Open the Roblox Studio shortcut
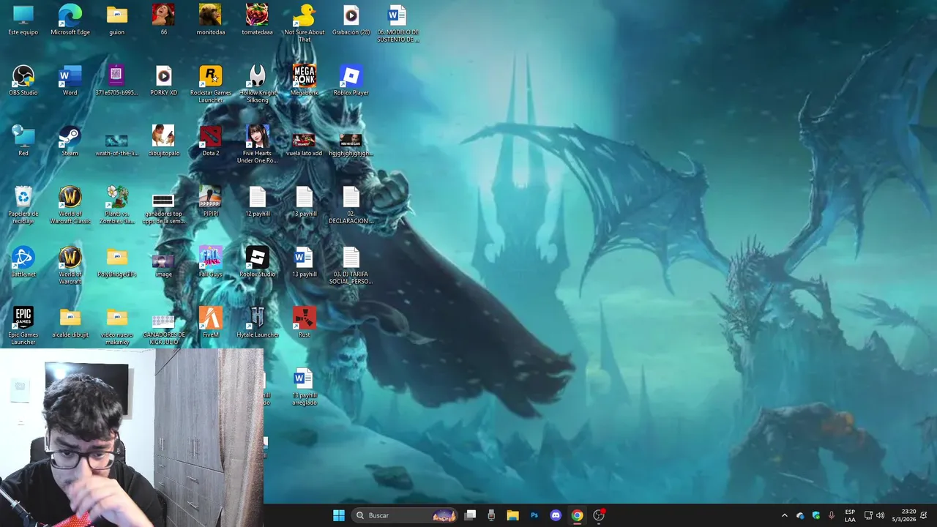 tap(257, 262)
